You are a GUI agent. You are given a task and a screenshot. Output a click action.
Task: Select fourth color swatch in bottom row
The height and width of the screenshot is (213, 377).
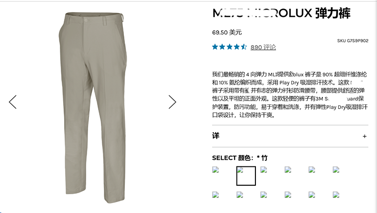[x=288, y=195]
